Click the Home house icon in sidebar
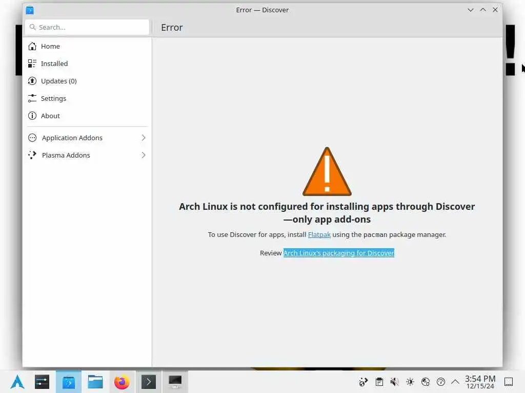 point(32,46)
